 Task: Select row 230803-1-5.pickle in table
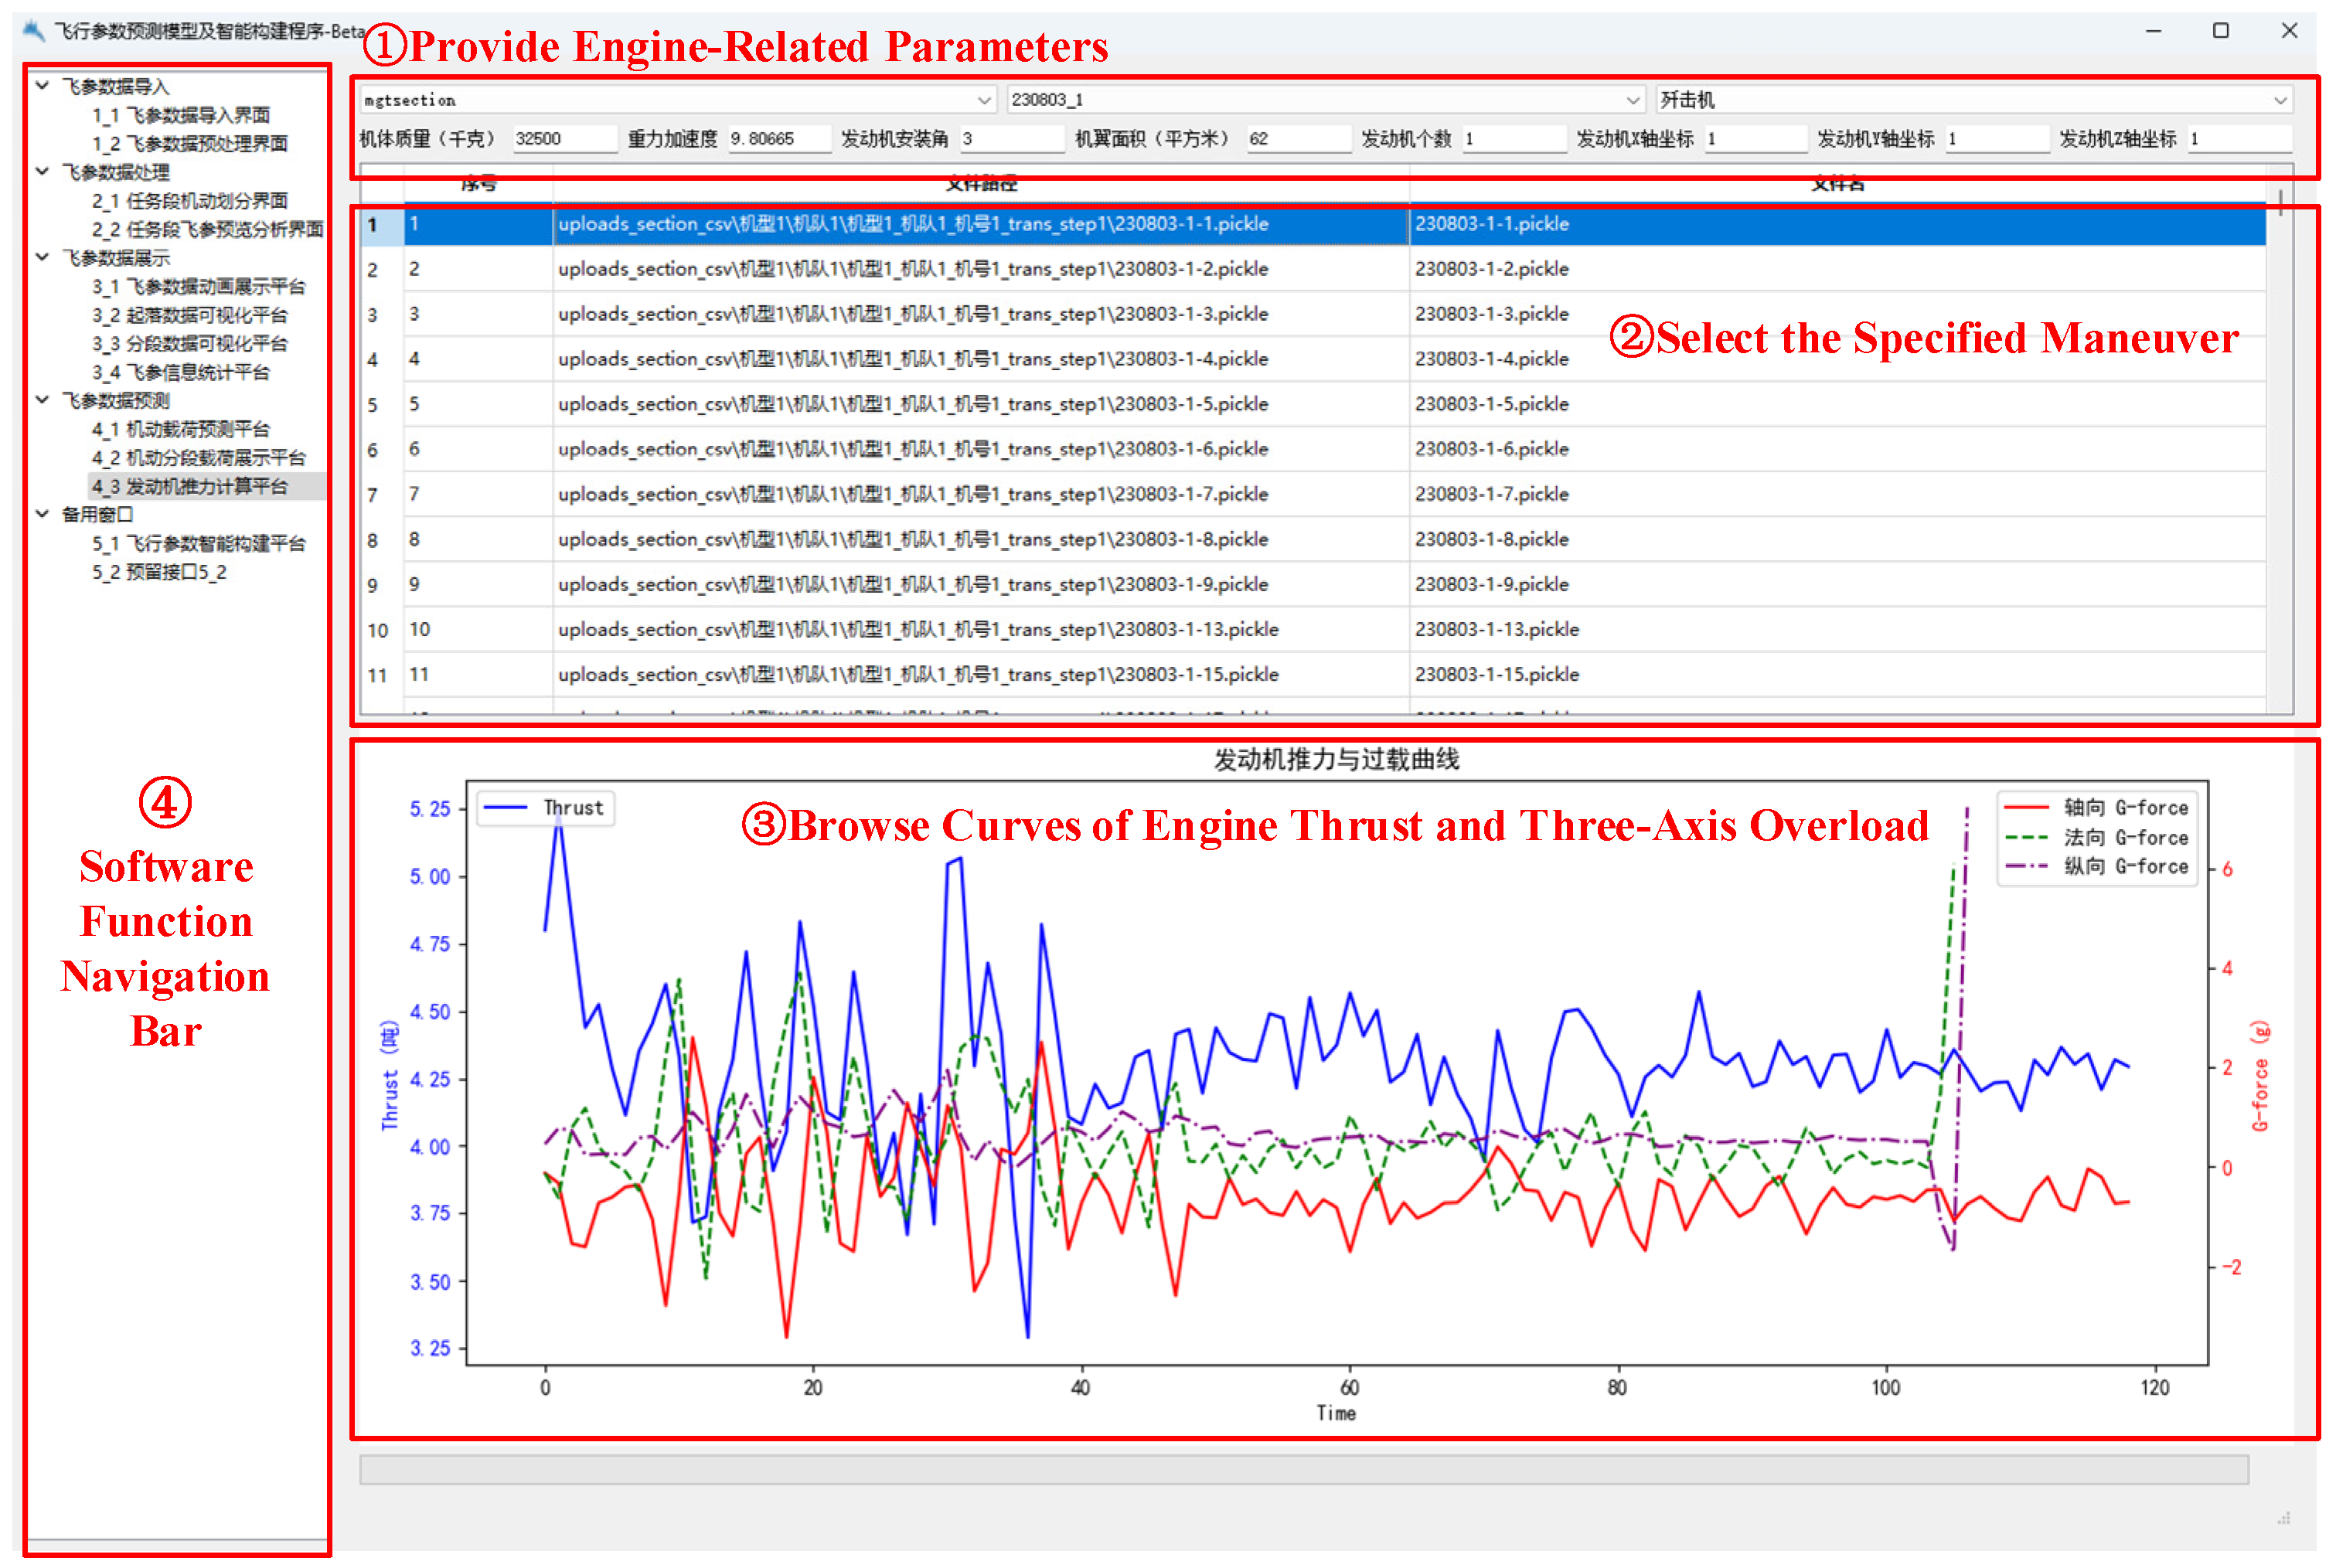pyautogui.click(x=1491, y=404)
